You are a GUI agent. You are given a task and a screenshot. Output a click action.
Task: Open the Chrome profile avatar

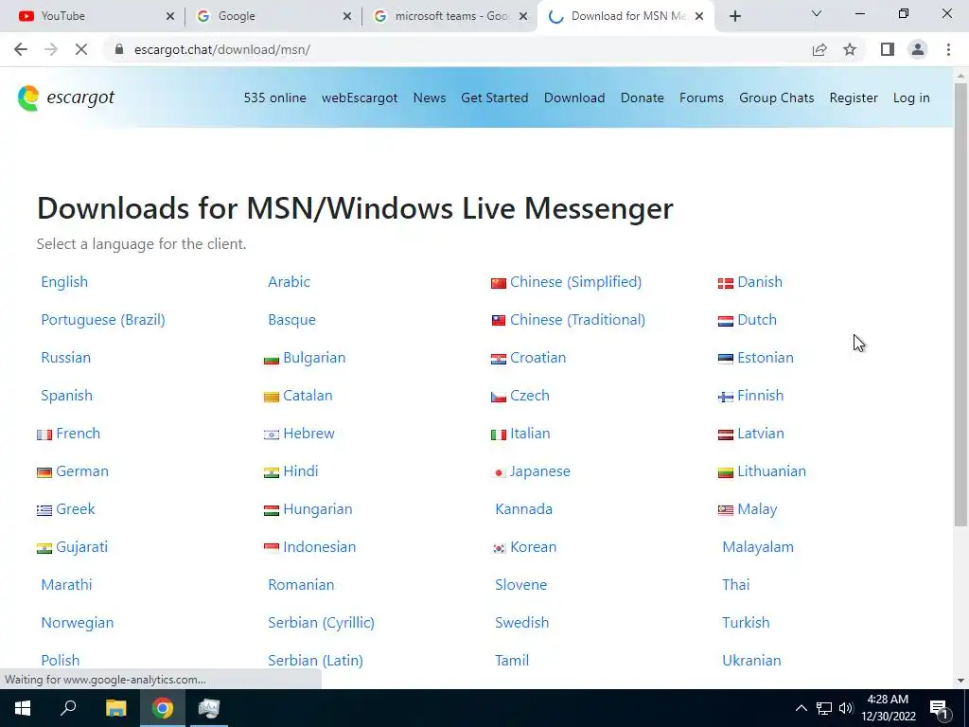[918, 49]
